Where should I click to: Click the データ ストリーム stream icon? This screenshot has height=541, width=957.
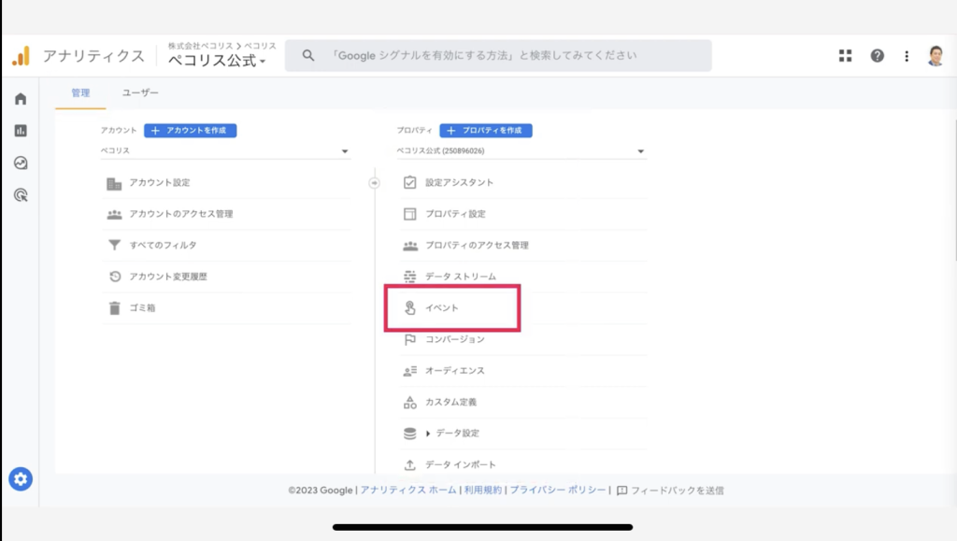409,277
